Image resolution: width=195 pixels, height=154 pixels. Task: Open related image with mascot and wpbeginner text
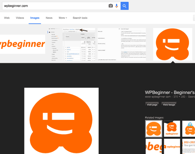click(x=172, y=129)
